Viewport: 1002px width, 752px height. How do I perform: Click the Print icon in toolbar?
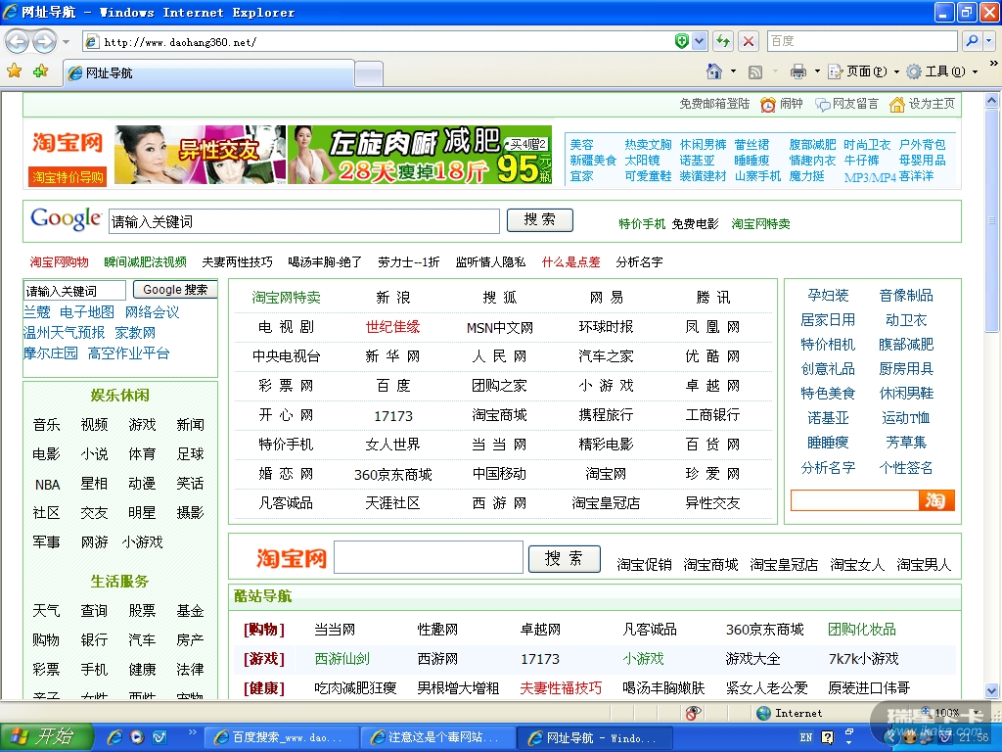click(x=798, y=71)
